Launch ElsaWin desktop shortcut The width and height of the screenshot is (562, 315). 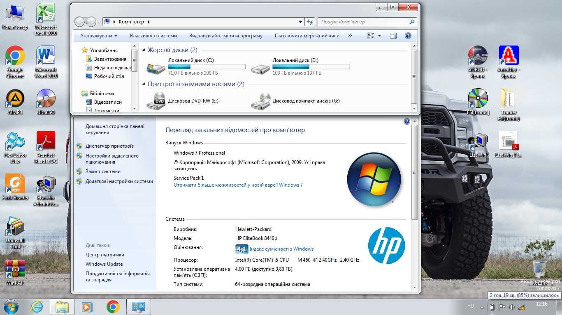click(x=478, y=144)
